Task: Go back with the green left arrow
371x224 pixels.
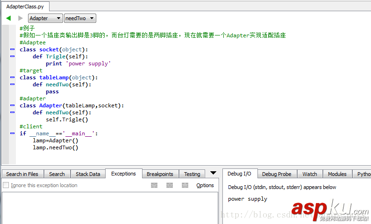Action: (8, 18)
